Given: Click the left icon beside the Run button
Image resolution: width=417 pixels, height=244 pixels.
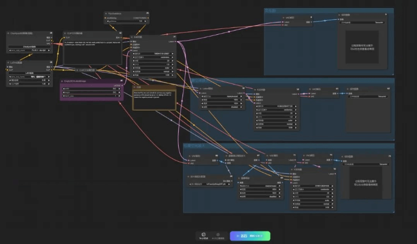Looking at the screenshot, I should coord(203,235).
